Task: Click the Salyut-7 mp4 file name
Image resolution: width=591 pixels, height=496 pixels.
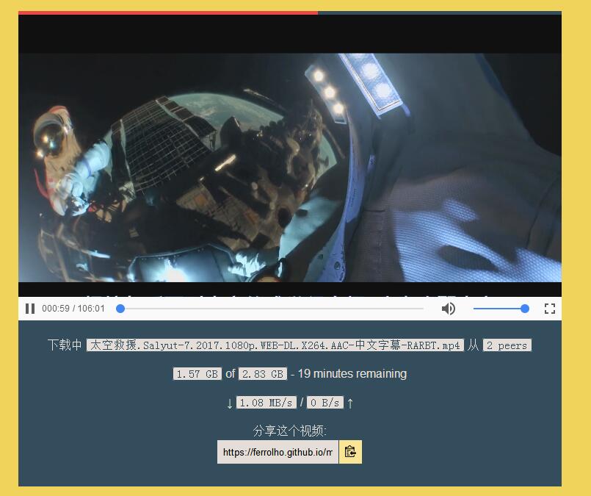Action: click(275, 345)
